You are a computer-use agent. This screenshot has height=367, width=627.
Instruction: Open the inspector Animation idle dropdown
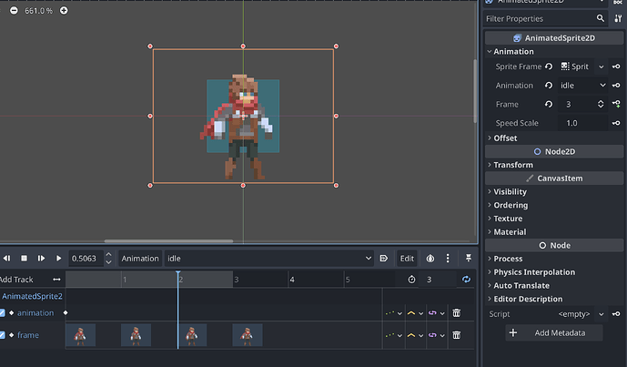[582, 86]
